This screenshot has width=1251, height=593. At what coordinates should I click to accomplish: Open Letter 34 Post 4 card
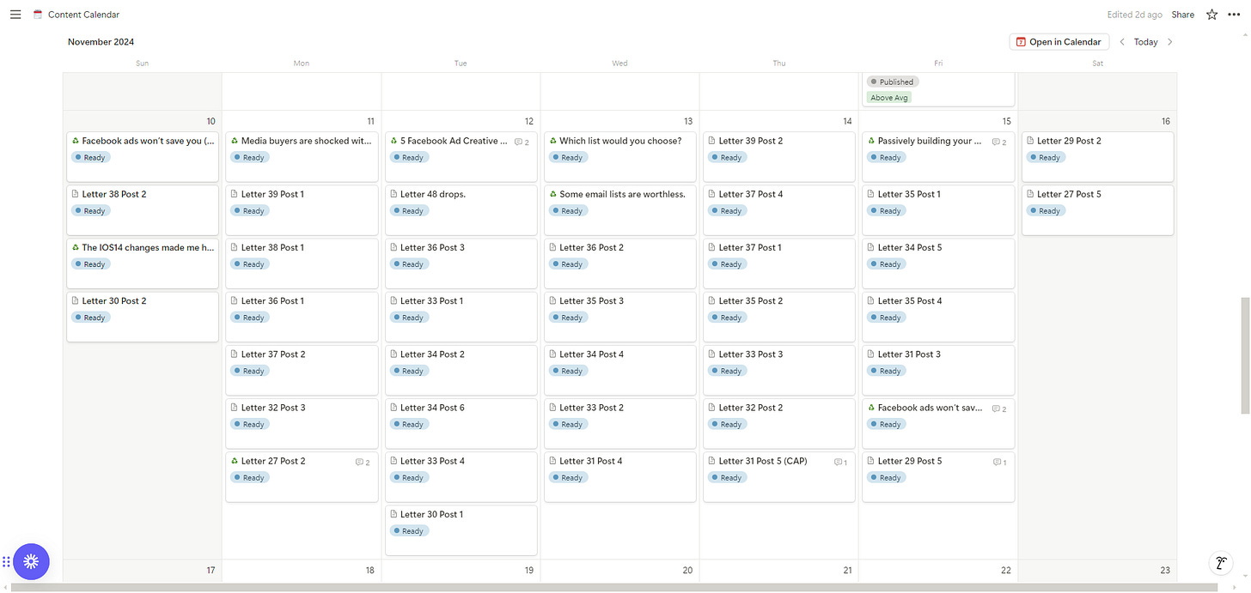[x=620, y=370]
